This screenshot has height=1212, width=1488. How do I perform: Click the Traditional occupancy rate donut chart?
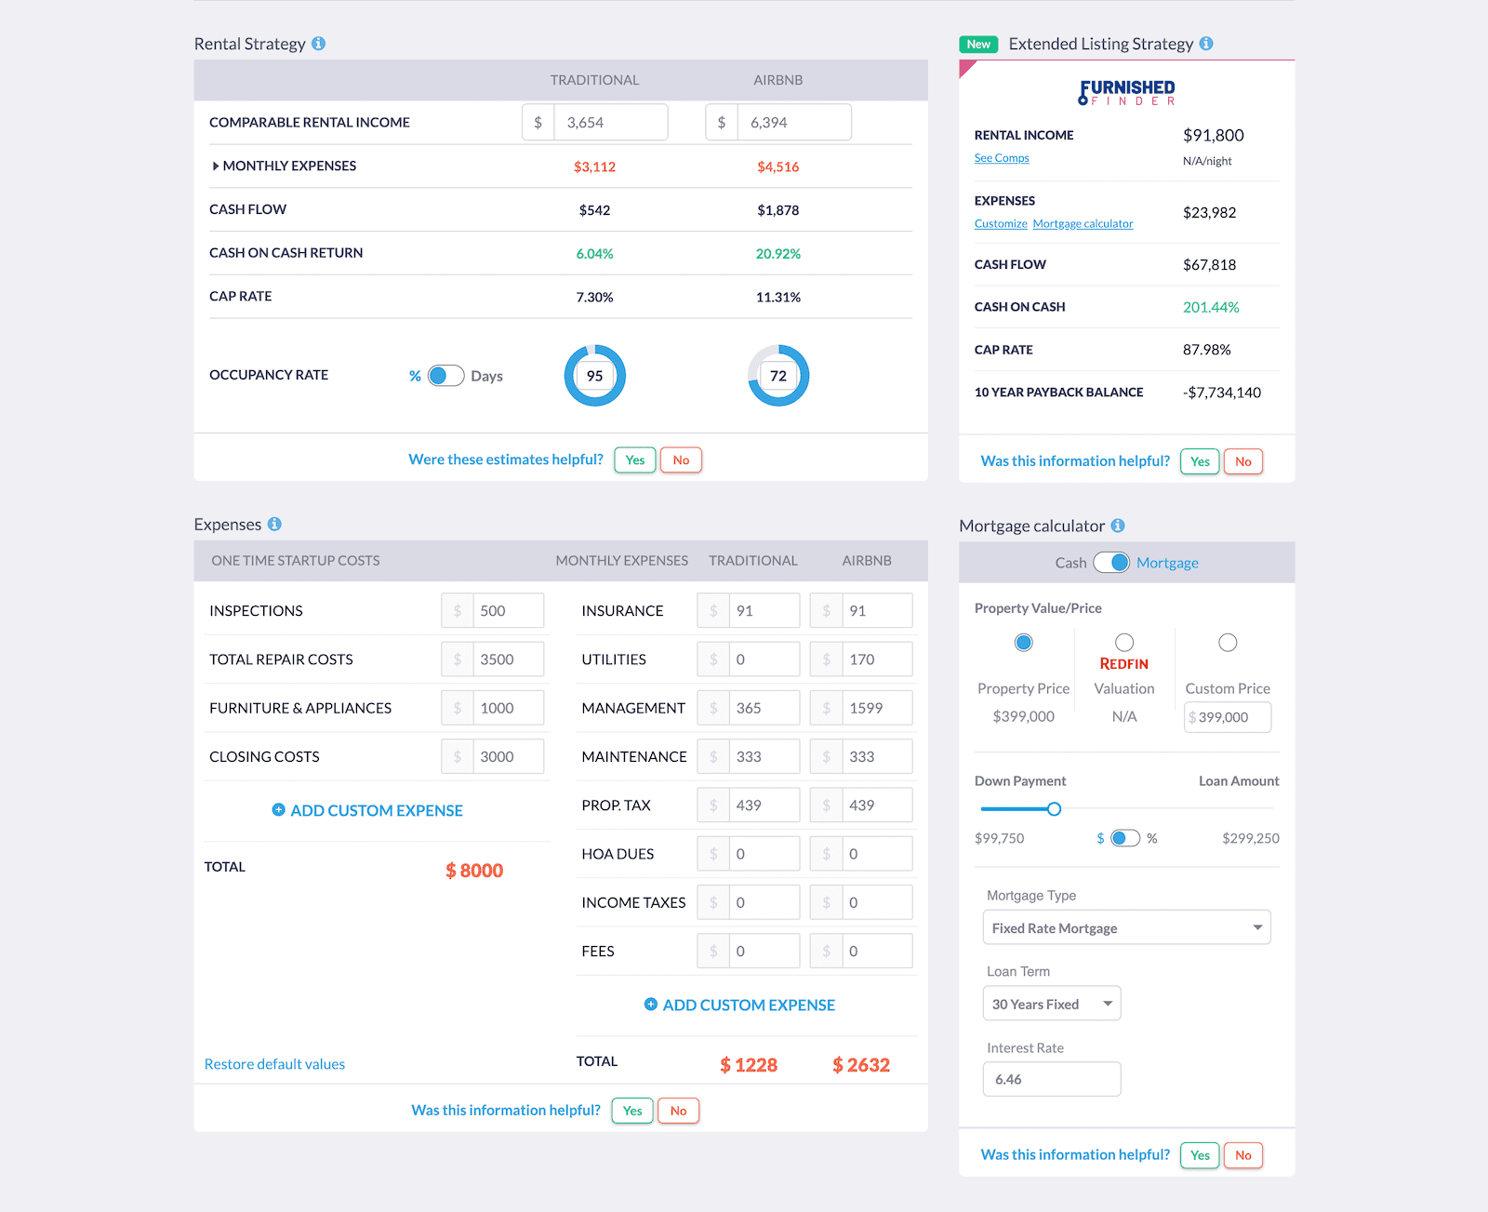(594, 376)
